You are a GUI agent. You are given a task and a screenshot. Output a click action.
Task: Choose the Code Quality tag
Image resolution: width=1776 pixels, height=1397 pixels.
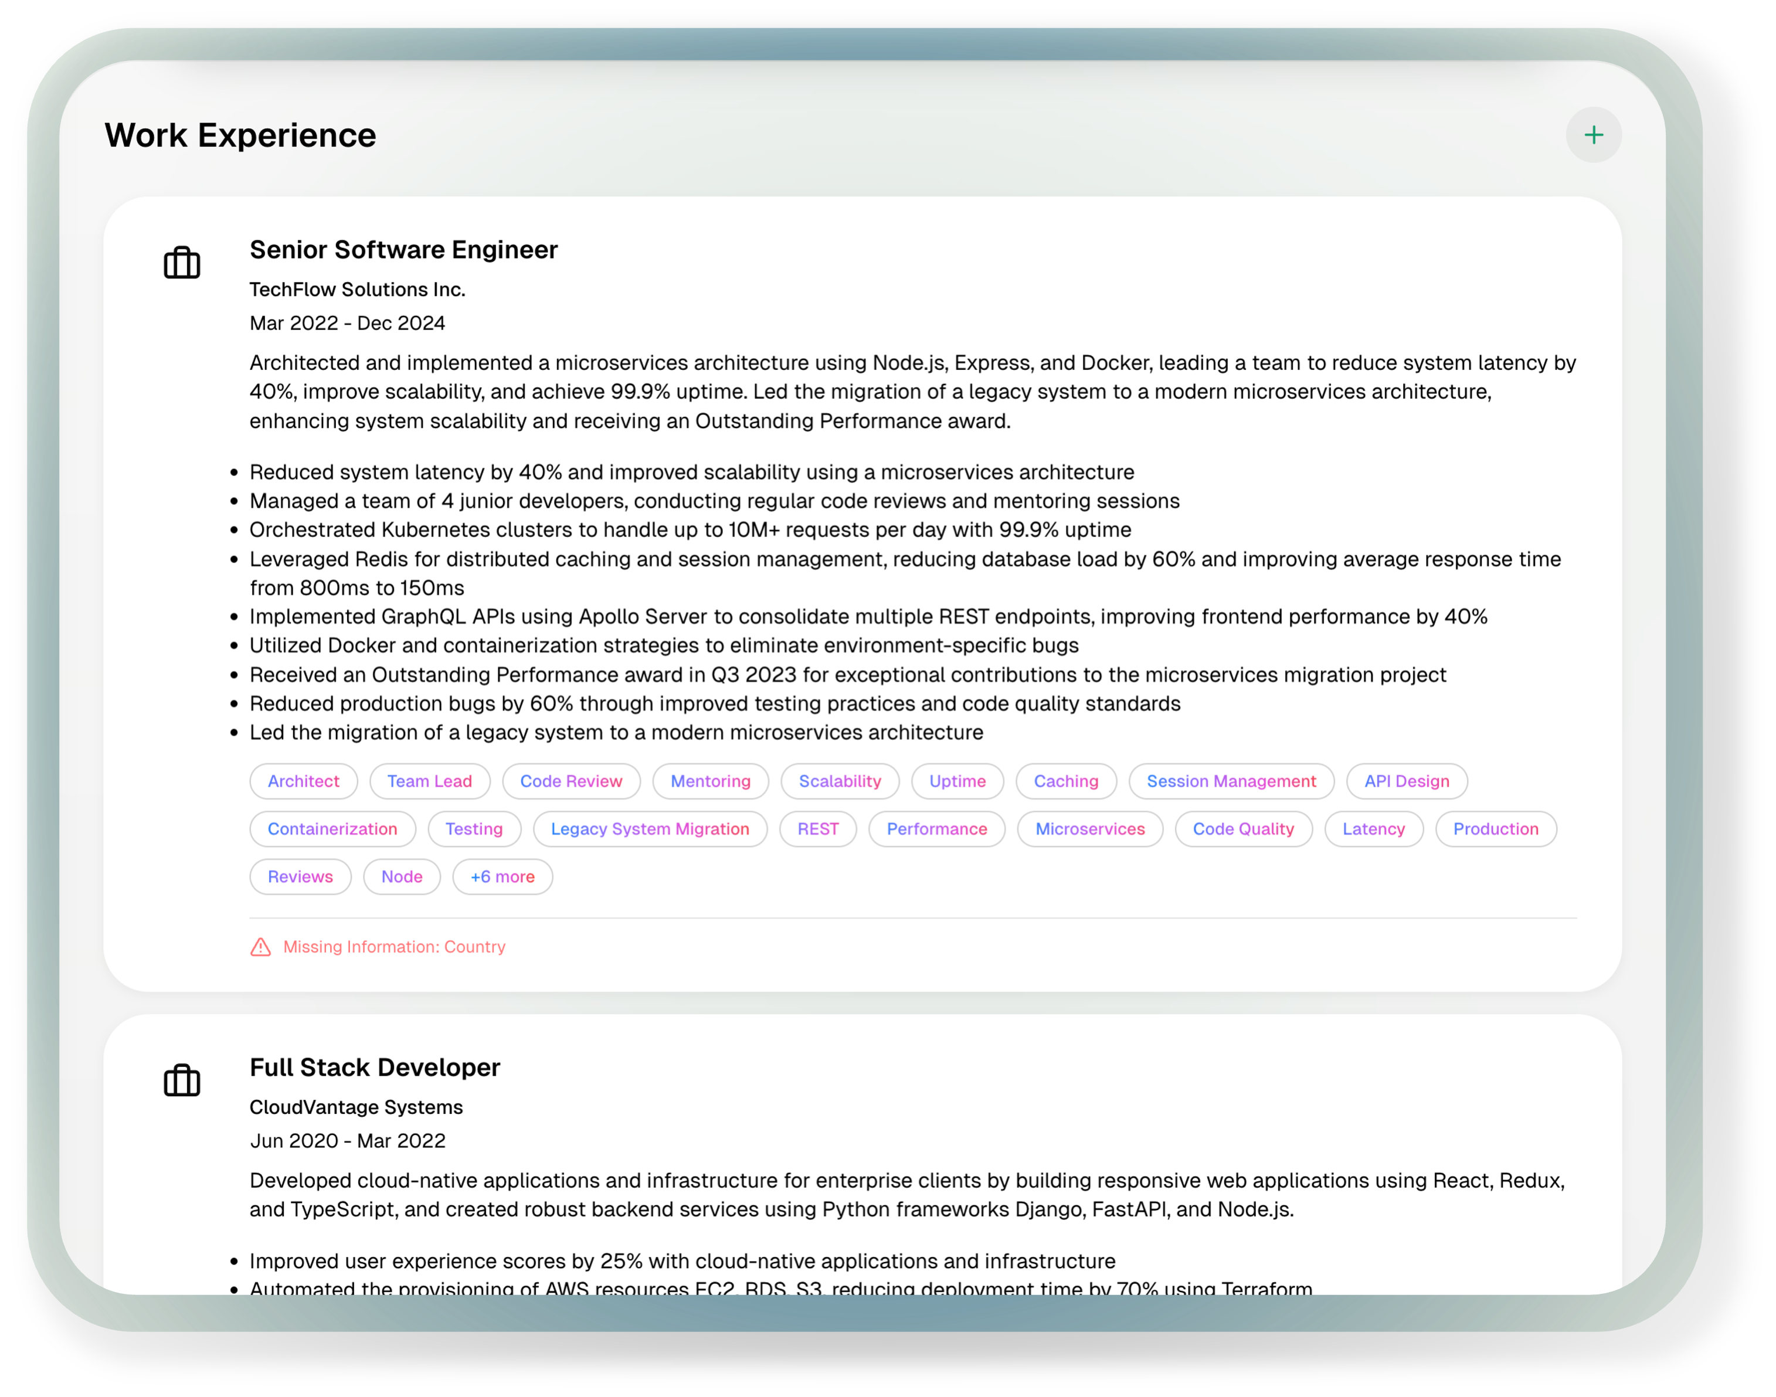(1242, 828)
